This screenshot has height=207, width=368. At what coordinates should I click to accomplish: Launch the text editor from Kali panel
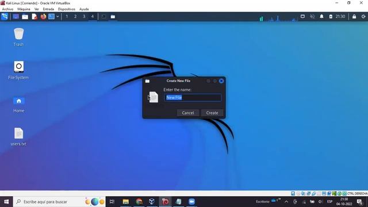coord(34,17)
